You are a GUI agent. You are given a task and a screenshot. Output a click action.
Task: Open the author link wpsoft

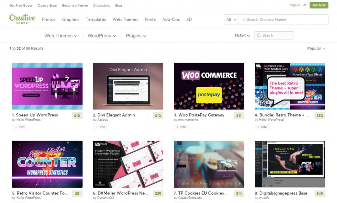pyautogui.click(x=264, y=198)
